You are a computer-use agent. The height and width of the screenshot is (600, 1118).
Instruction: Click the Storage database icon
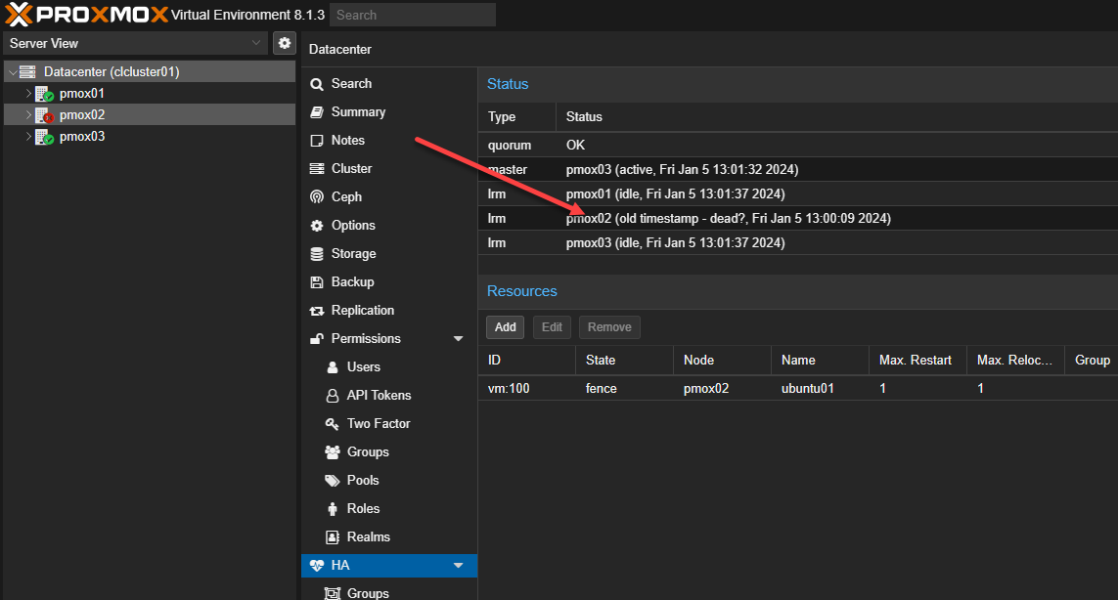(317, 254)
